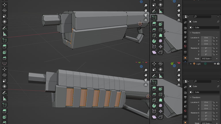The image size is (221, 124).
Task: Lock Location X in the upper properties panel
Action: pos(214,38)
